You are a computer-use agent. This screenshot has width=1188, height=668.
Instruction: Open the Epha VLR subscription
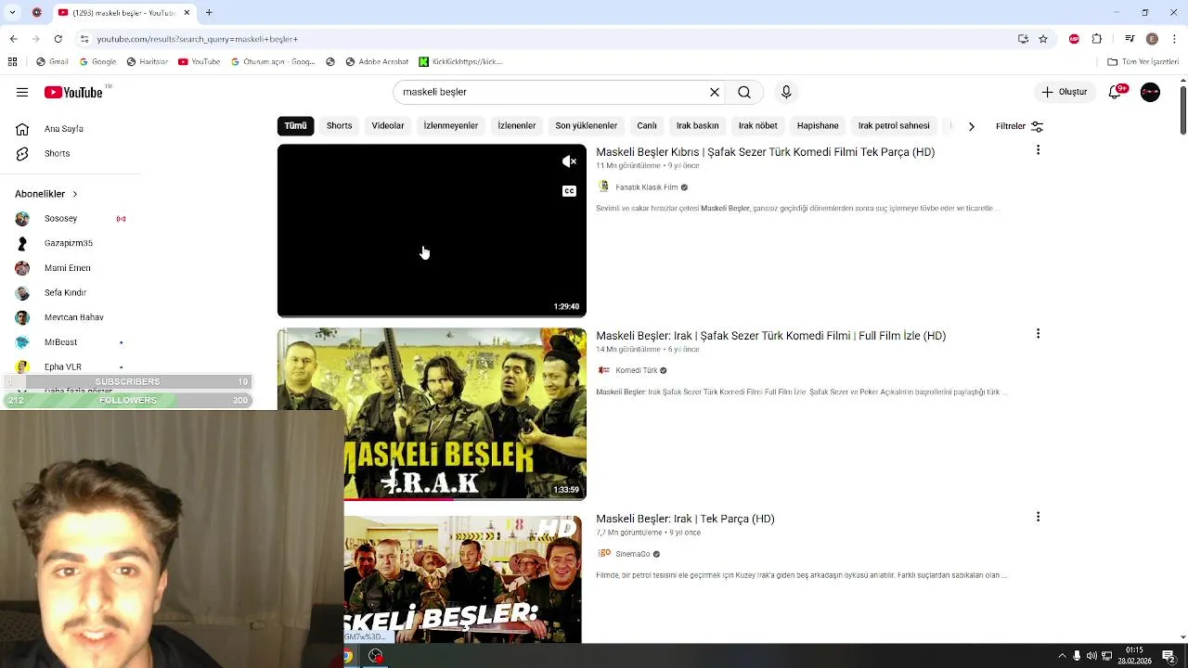62,366
